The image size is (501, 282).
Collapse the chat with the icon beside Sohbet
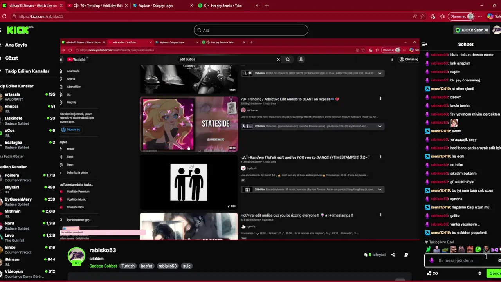[425, 45]
